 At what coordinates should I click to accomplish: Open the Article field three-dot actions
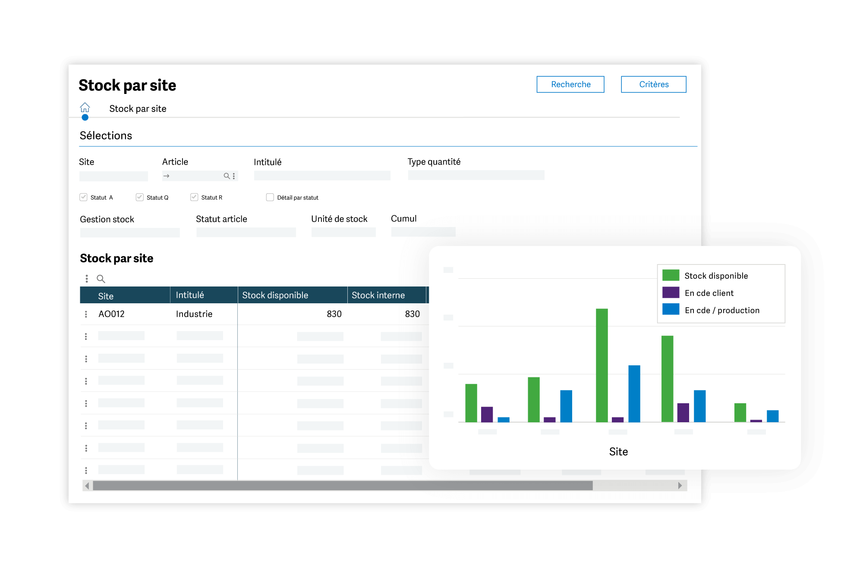click(234, 176)
